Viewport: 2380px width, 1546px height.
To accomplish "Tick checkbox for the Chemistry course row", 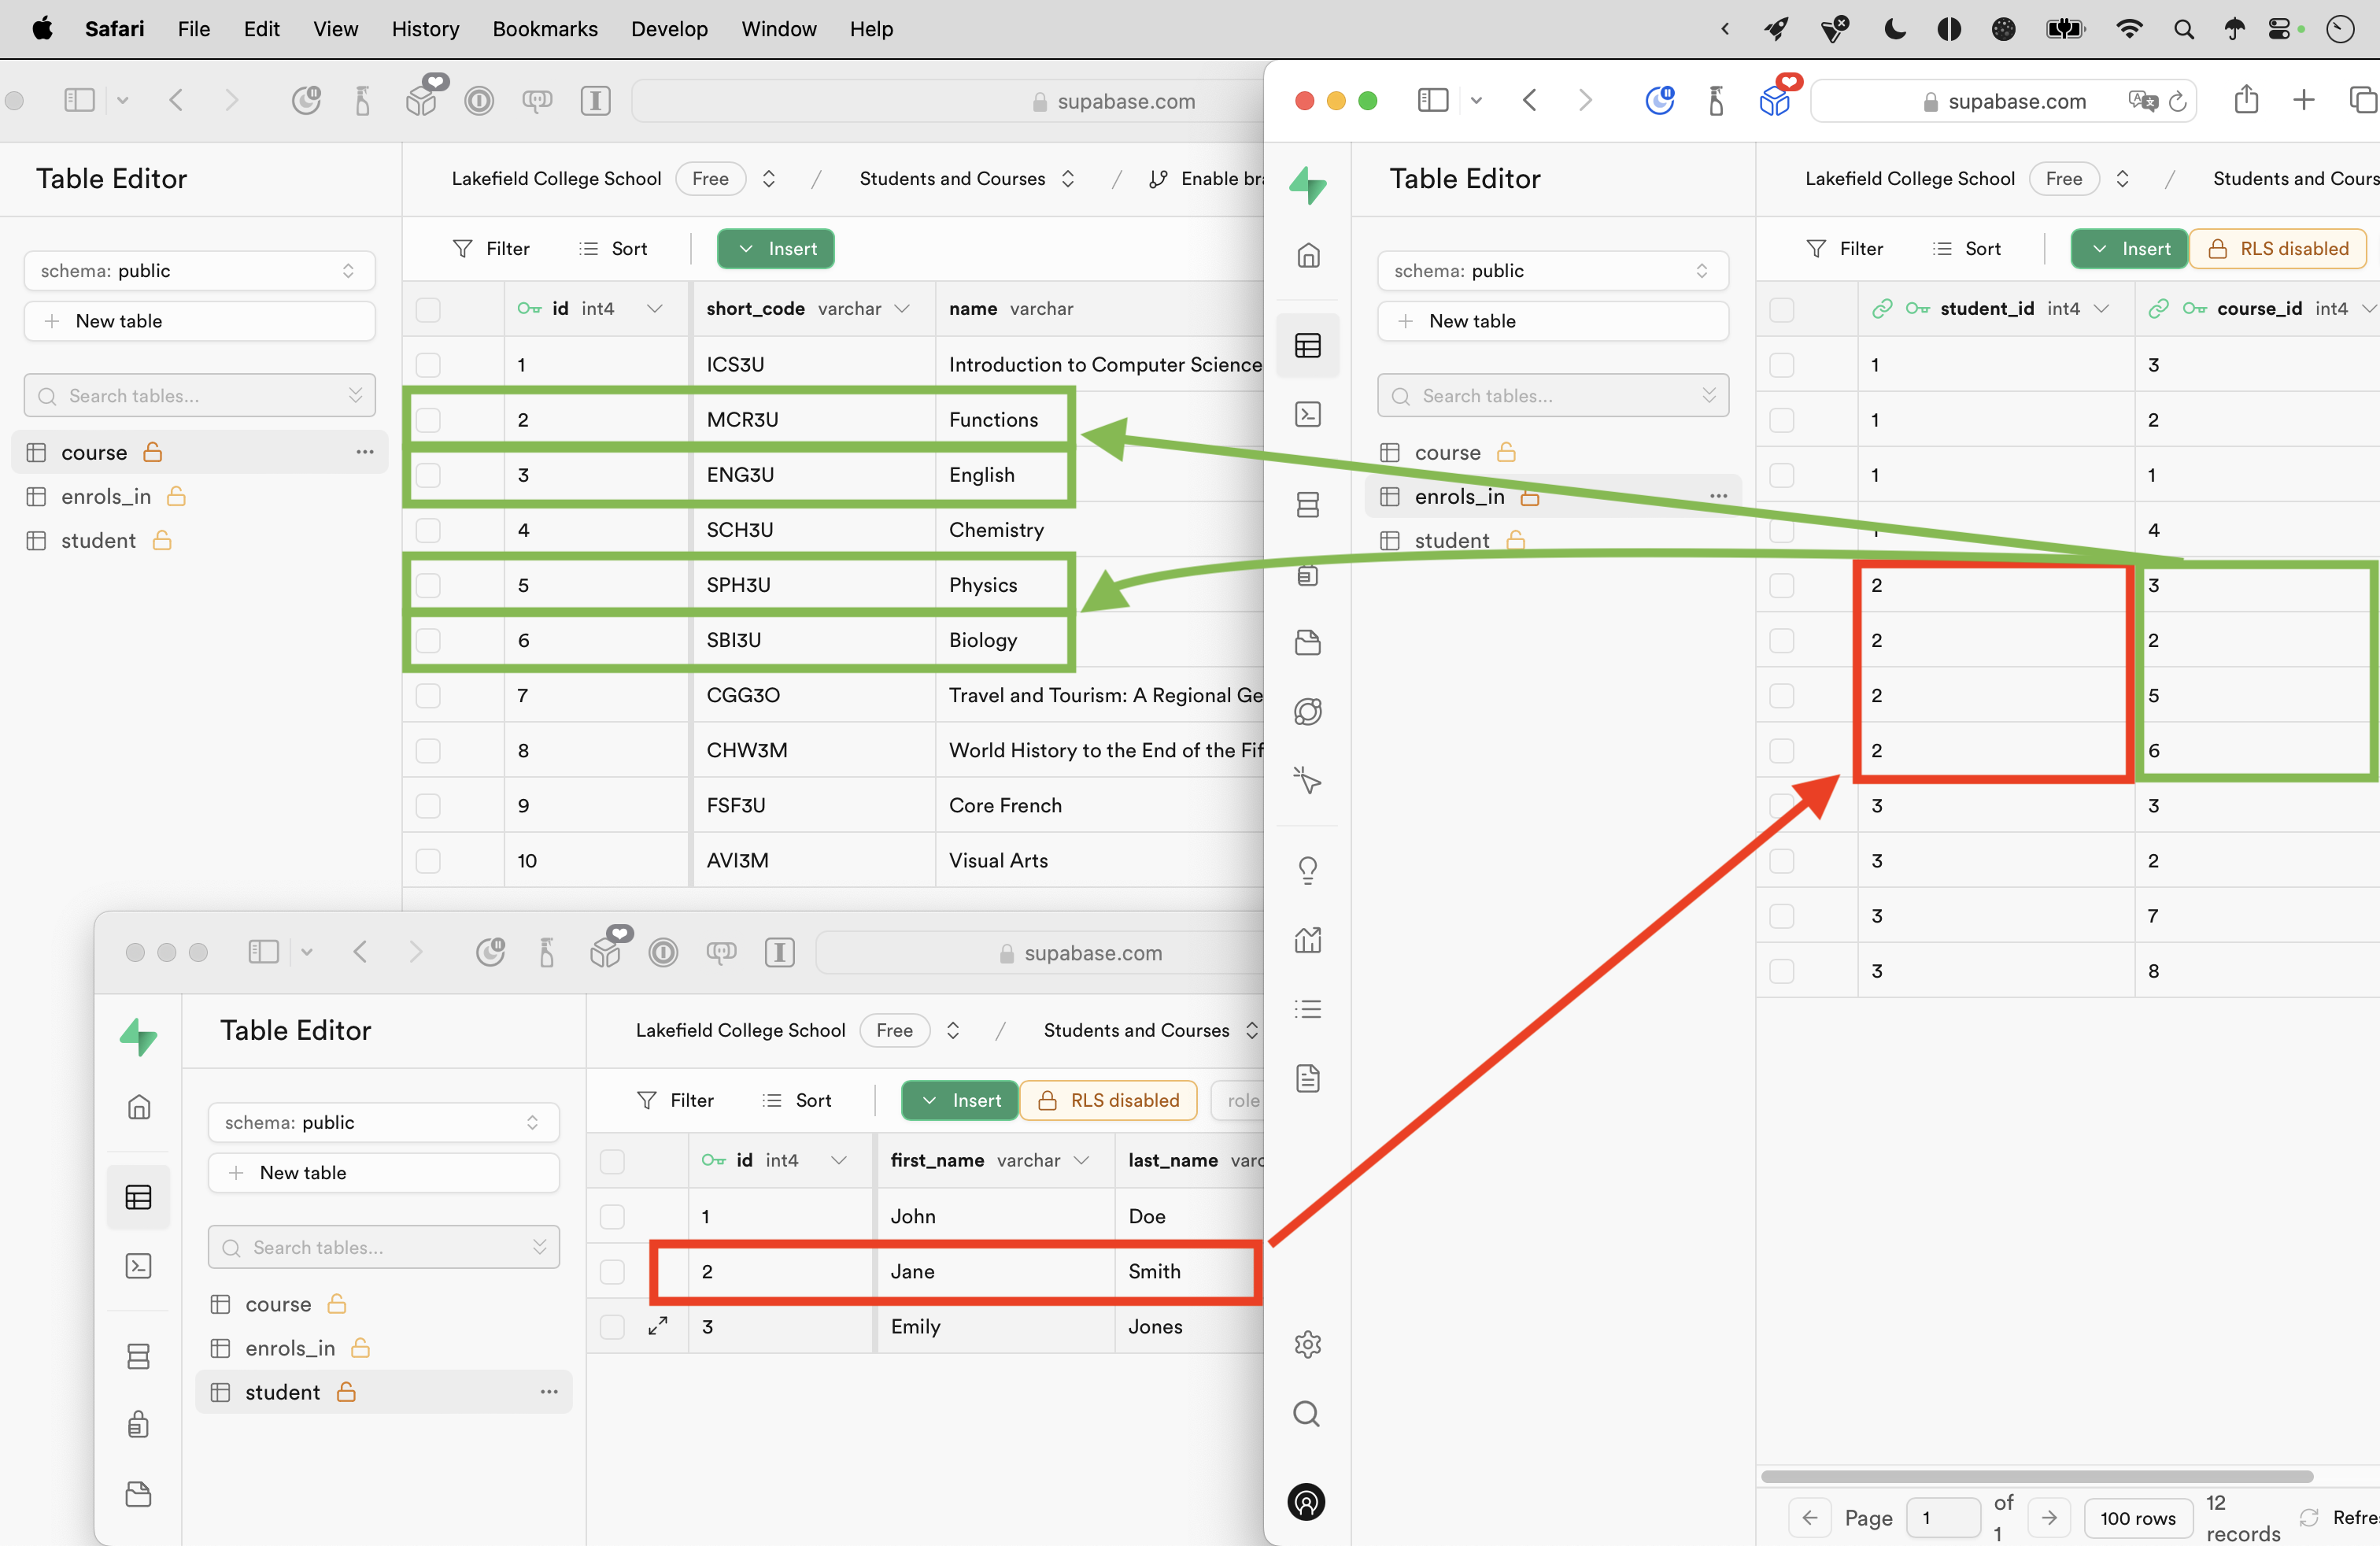I will tap(428, 530).
